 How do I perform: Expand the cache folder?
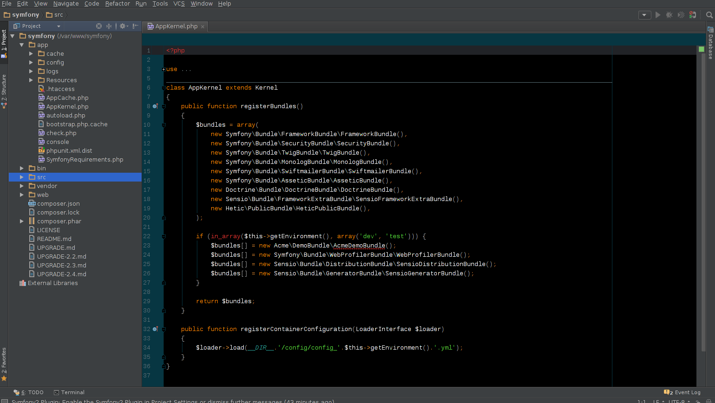31,53
